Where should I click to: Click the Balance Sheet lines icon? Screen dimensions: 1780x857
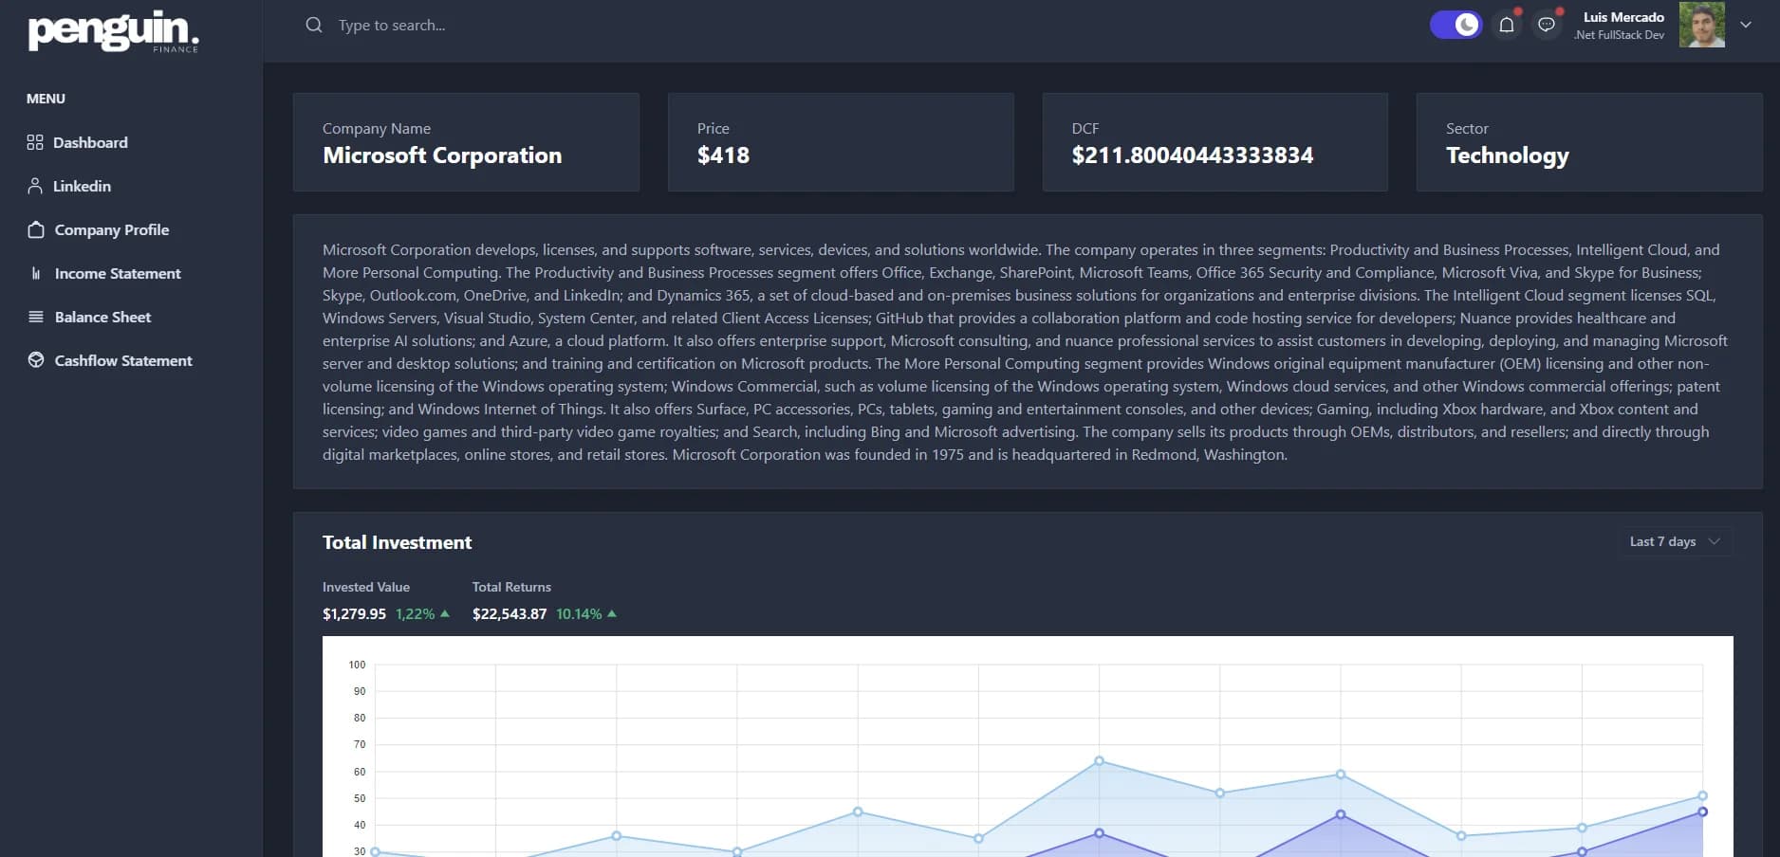coord(36,317)
